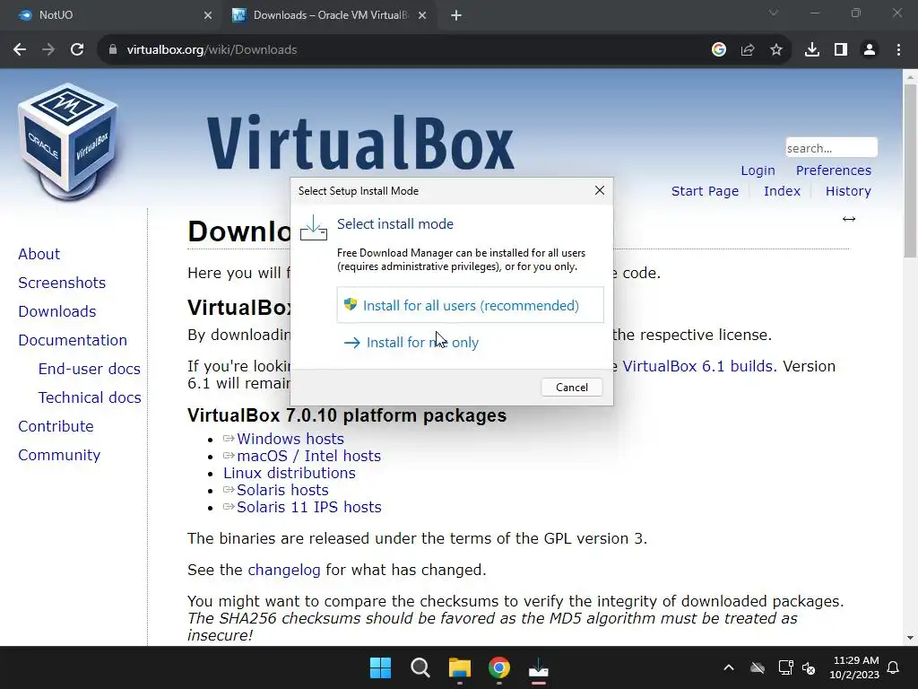
Task: Click the muted volume tray icon
Action: pyautogui.click(x=810, y=667)
